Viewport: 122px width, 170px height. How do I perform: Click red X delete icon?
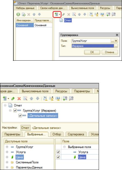(x=19, y=98)
